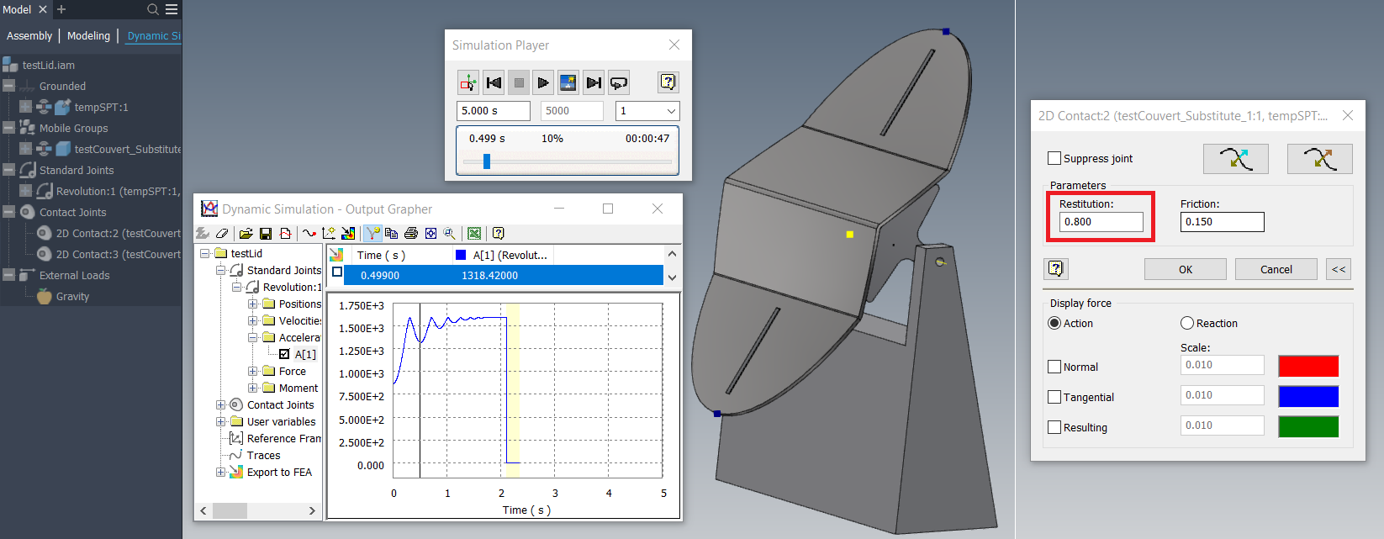Image resolution: width=1384 pixels, height=539 pixels.
Task: Collapse dialog with the << button
Action: 1339,269
